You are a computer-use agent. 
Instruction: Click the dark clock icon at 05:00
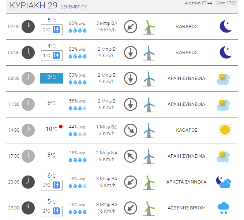click(x=28, y=53)
